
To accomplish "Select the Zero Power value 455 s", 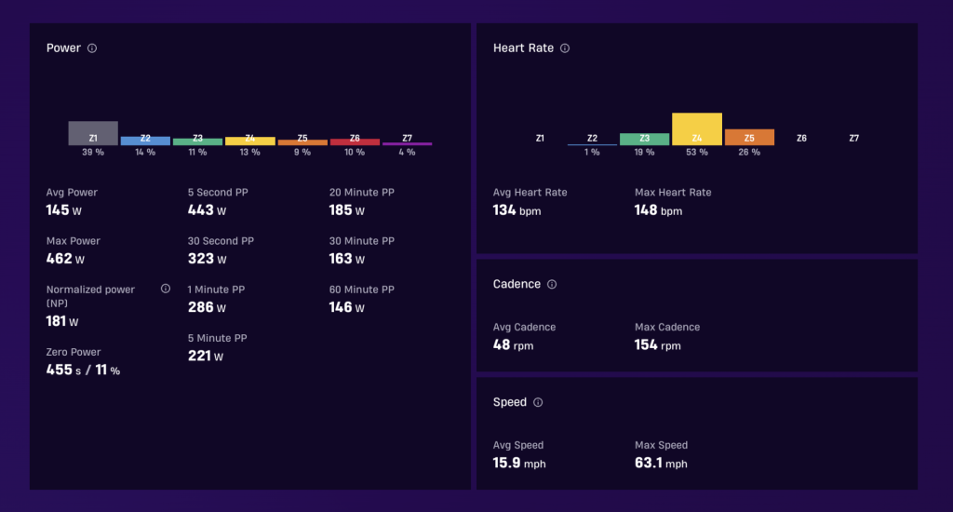I will click(x=63, y=370).
